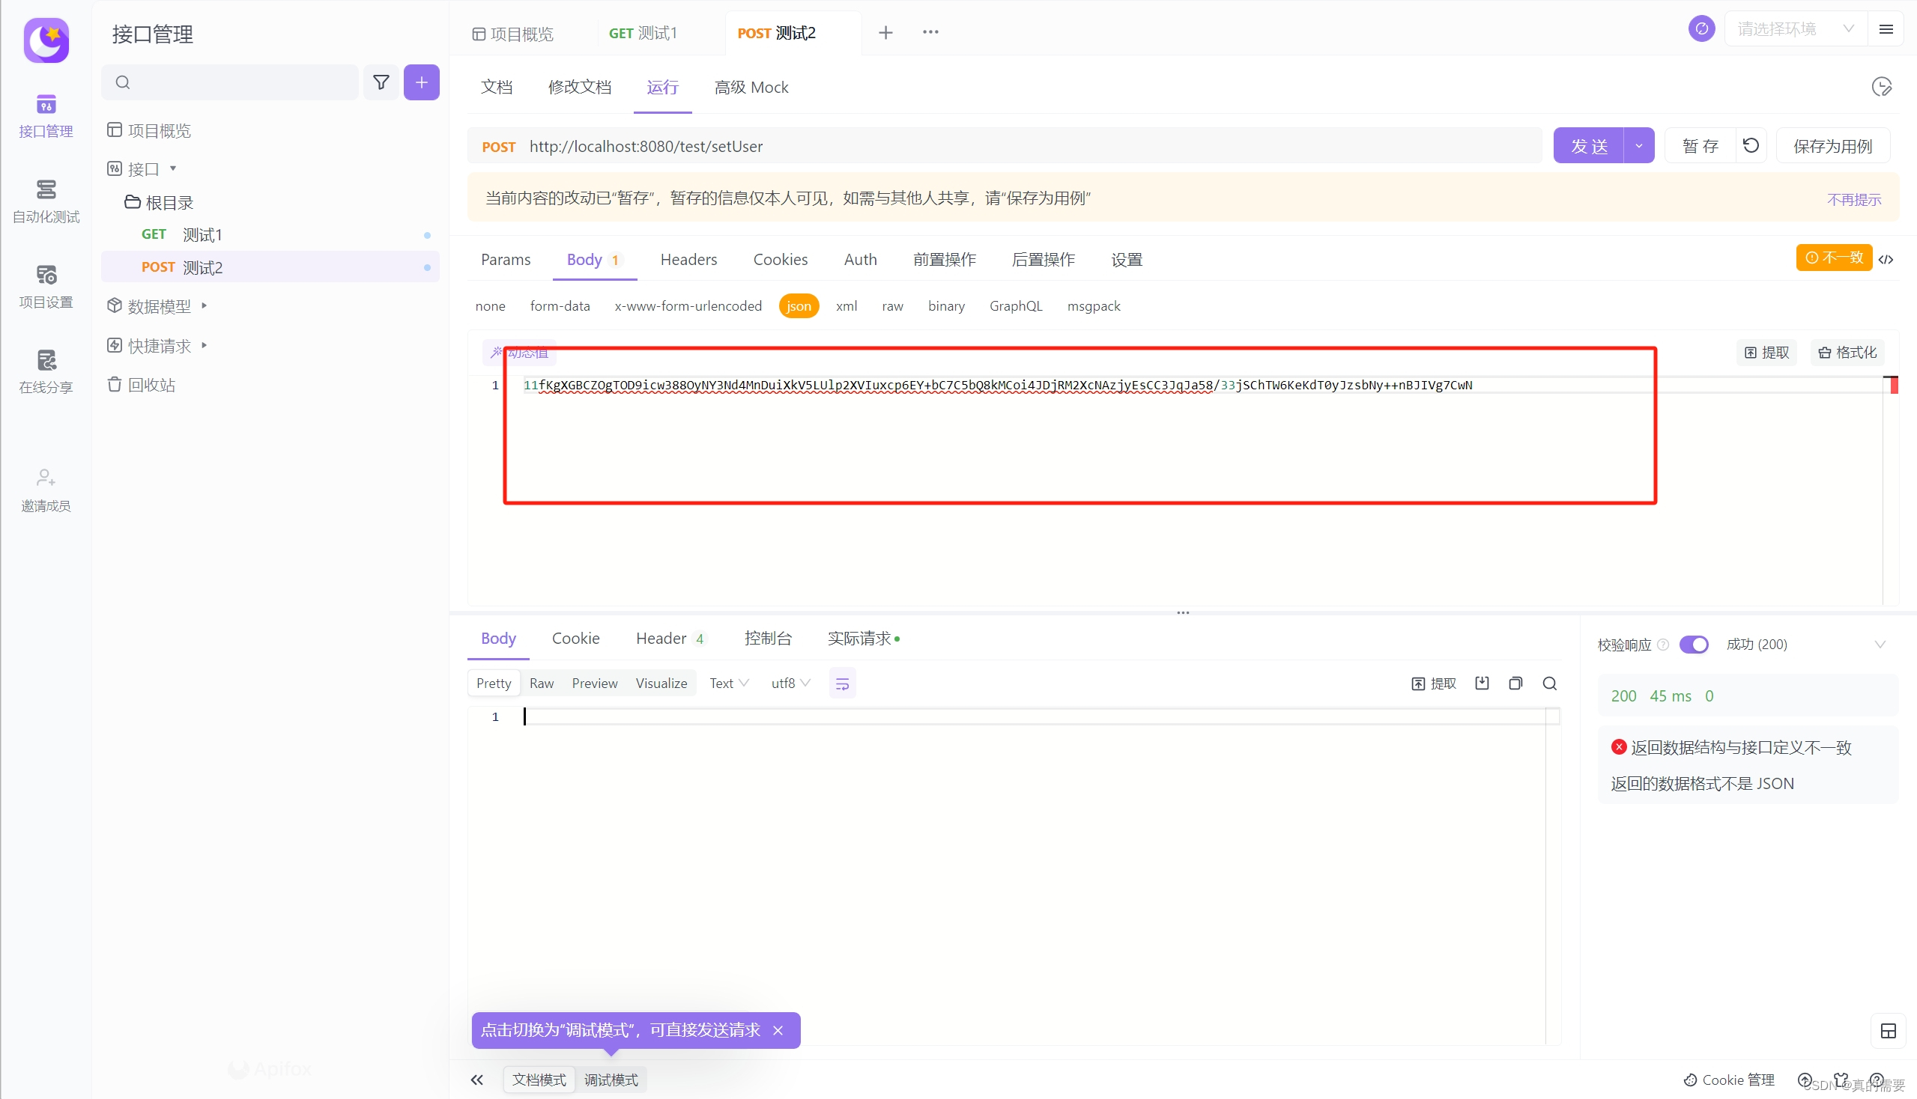The width and height of the screenshot is (1917, 1099).
Task: Open the filter options funnel icon
Action: [381, 82]
